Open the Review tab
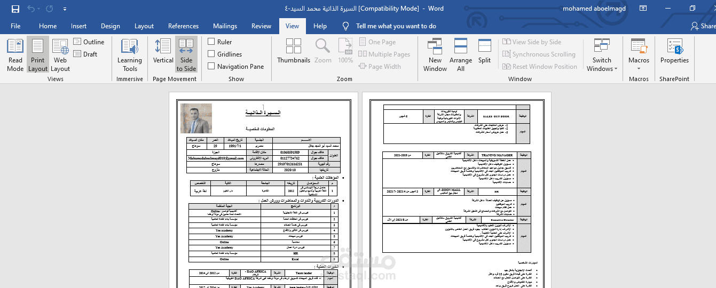Image resolution: width=716 pixels, height=288 pixels. 261,26
